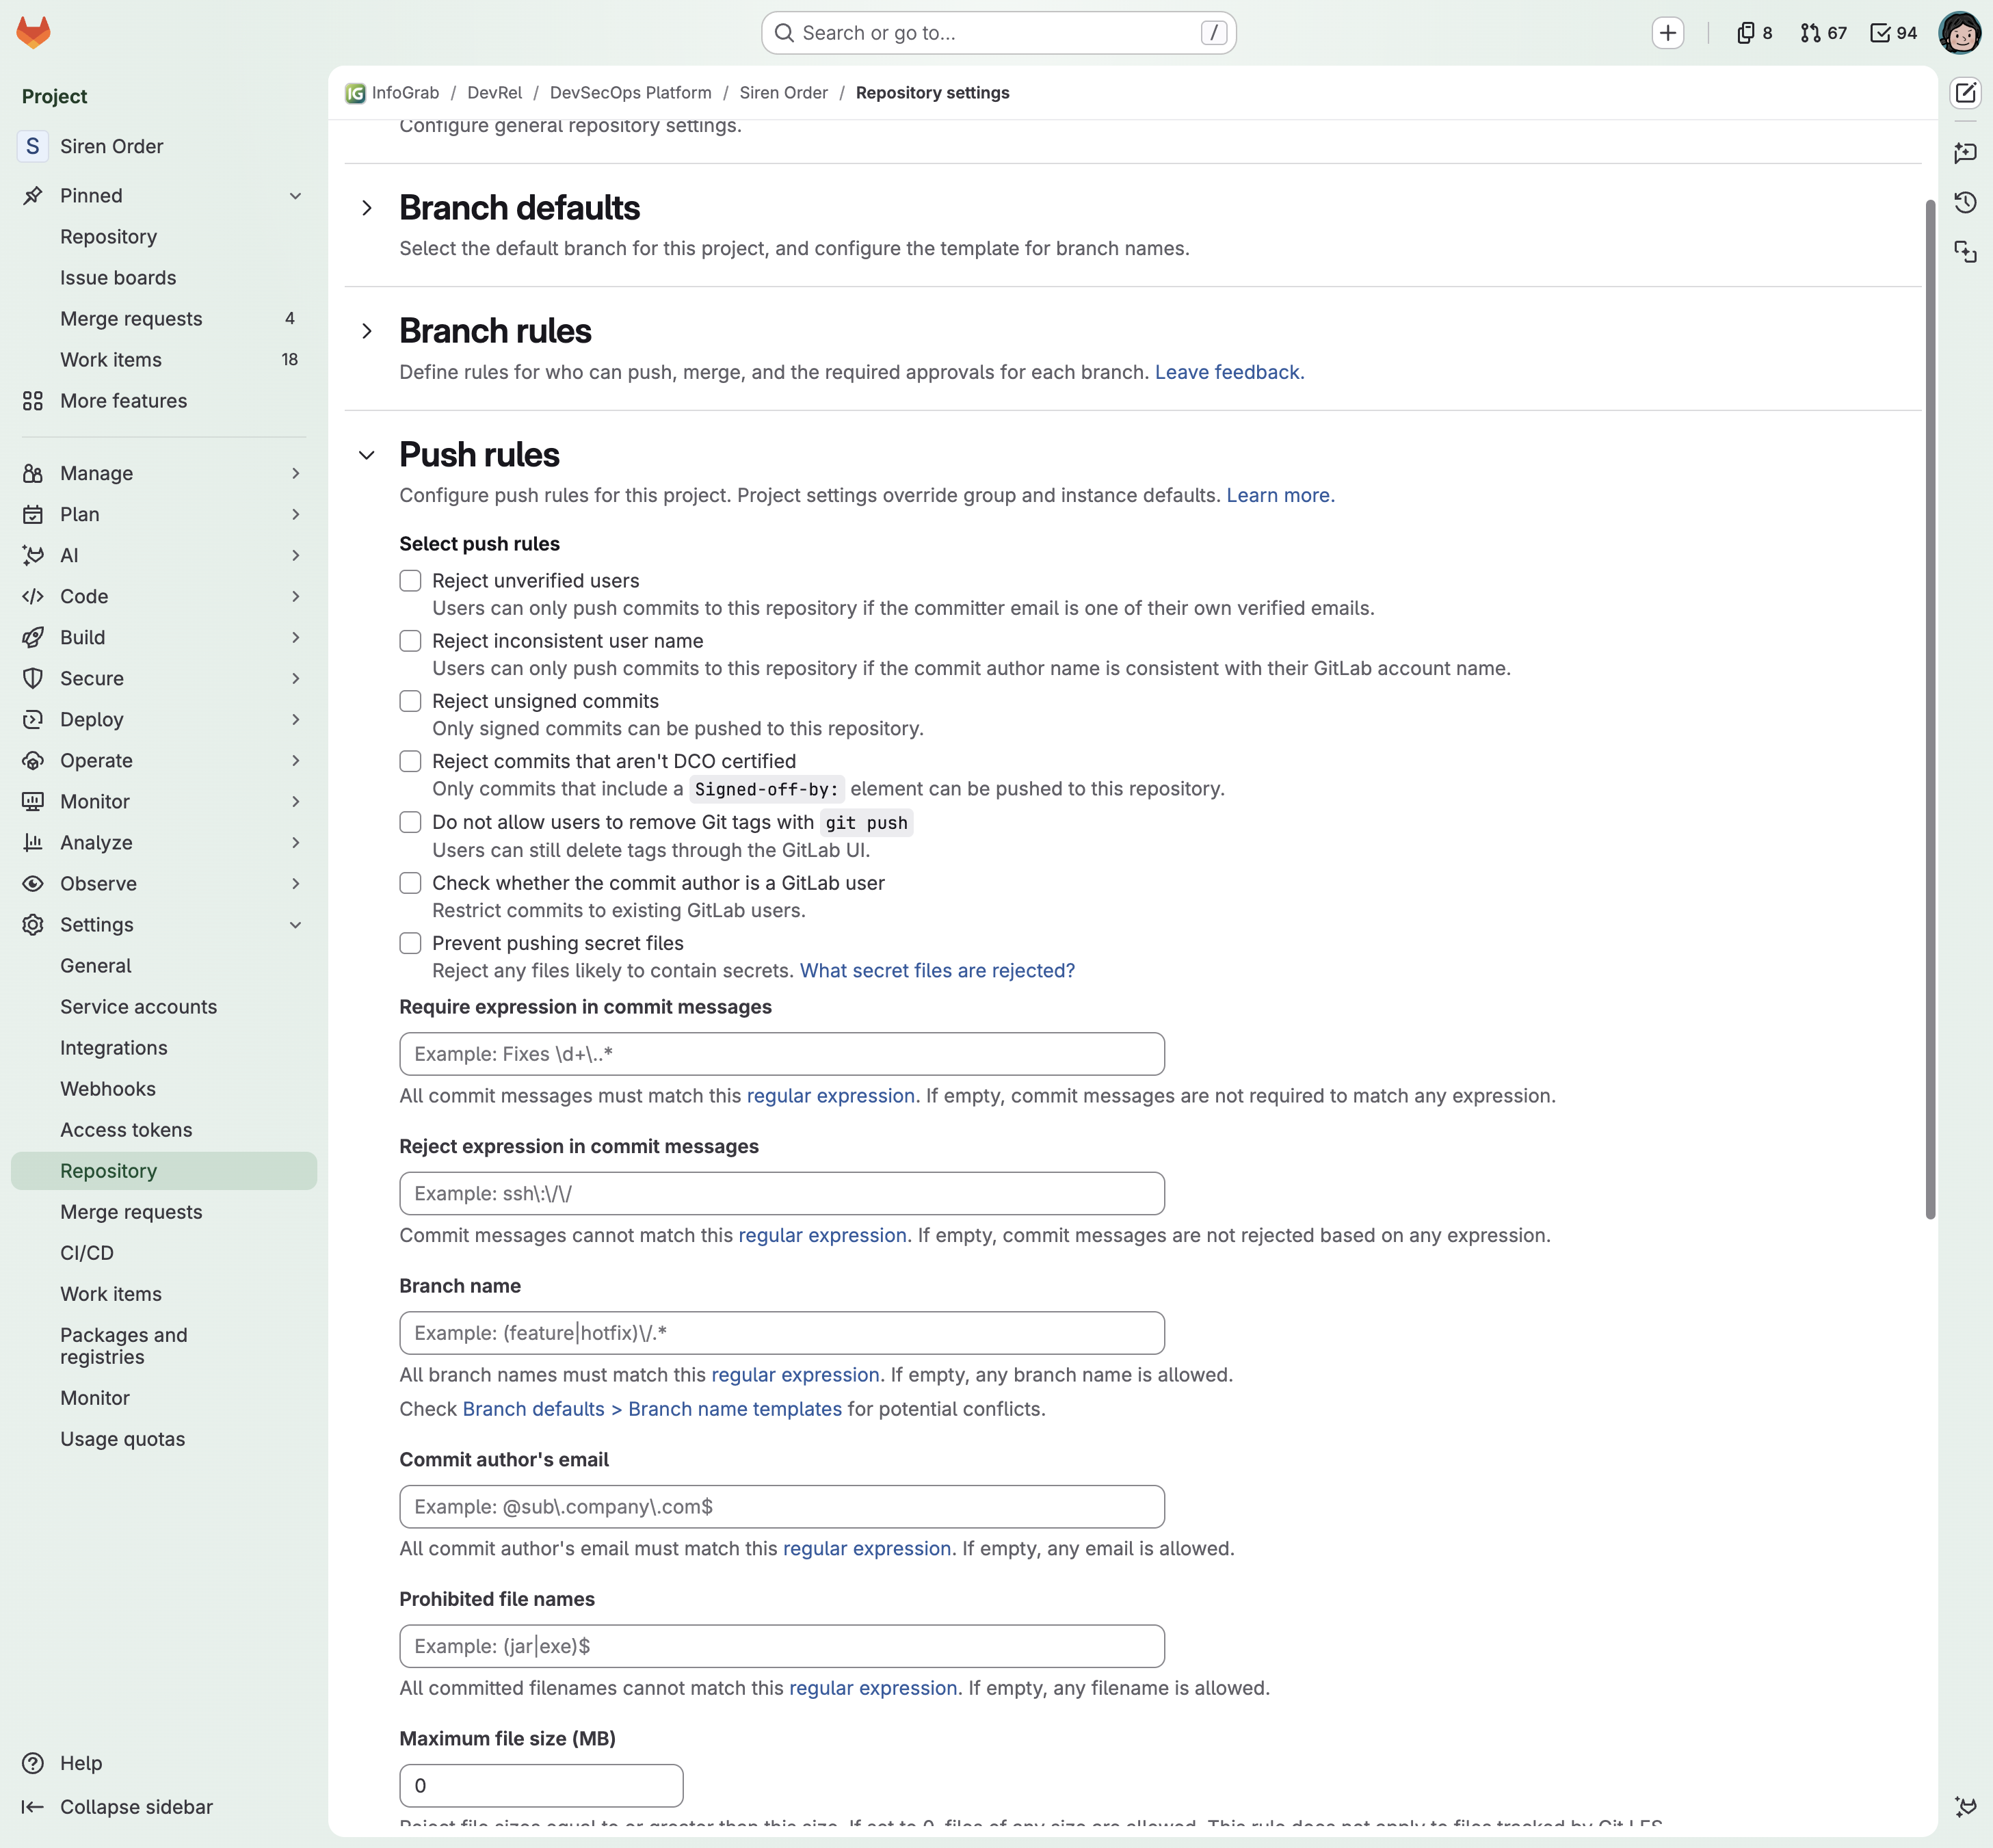Viewport: 1993px width, 1848px height.
Task: Open GitLab Duo icon at bottom right
Action: (x=1965, y=1806)
